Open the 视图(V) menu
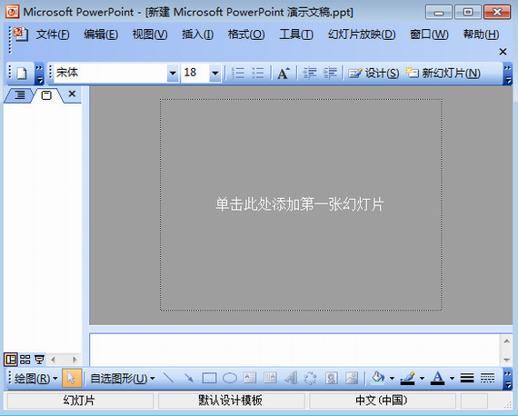This screenshot has height=416, width=518. click(x=150, y=35)
